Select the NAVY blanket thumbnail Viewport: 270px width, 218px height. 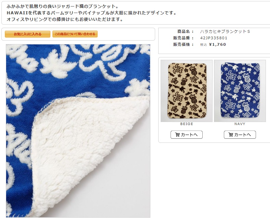[240, 91]
